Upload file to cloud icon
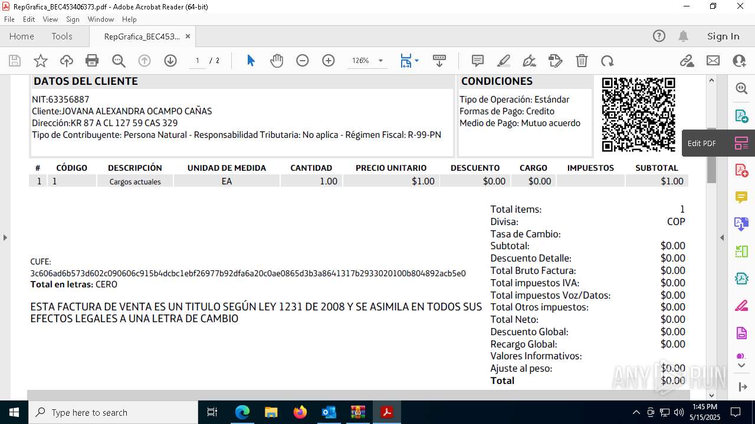This screenshot has width=755, height=424. coord(67,61)
